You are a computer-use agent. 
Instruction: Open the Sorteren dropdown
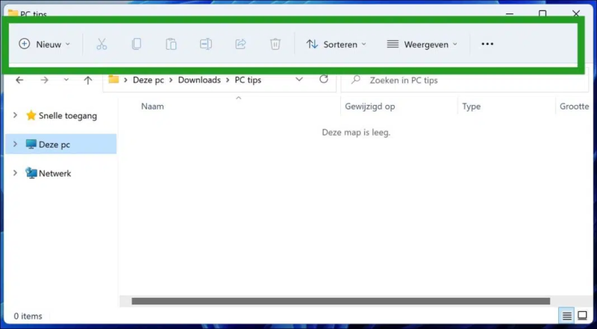[337, 45]
